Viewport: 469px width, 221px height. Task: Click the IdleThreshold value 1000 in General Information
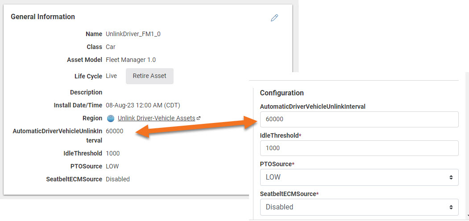click(113, 154)
